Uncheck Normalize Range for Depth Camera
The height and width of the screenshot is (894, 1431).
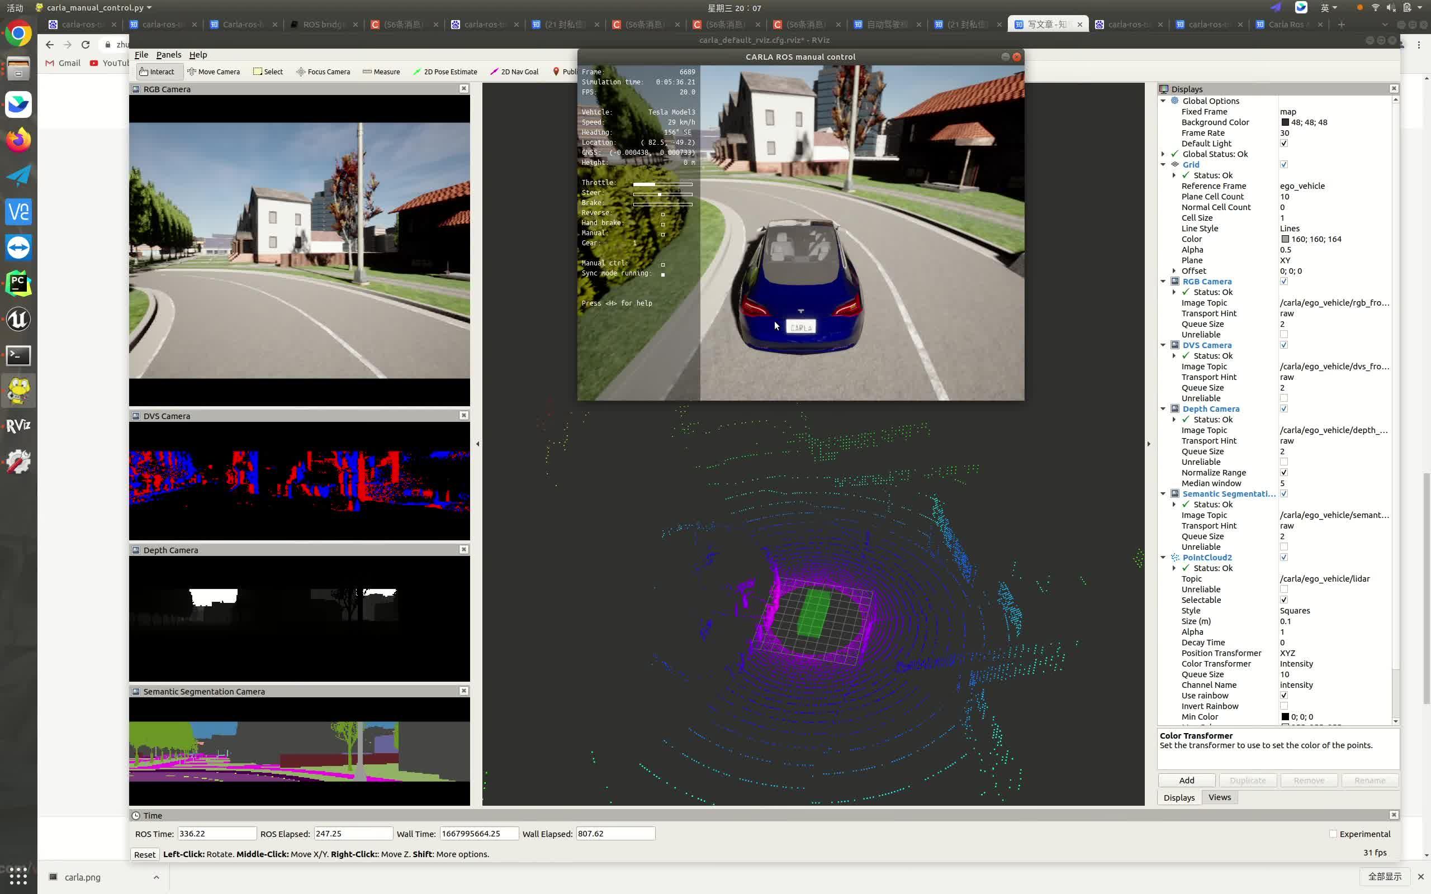(x=1284, y=473)
